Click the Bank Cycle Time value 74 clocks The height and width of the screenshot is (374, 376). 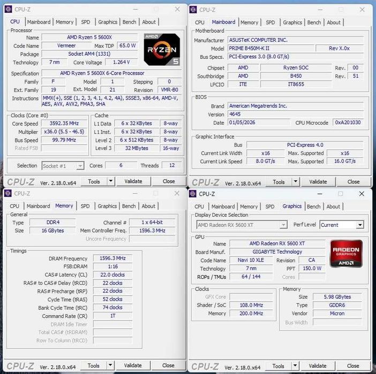click(x=112, y=308)
